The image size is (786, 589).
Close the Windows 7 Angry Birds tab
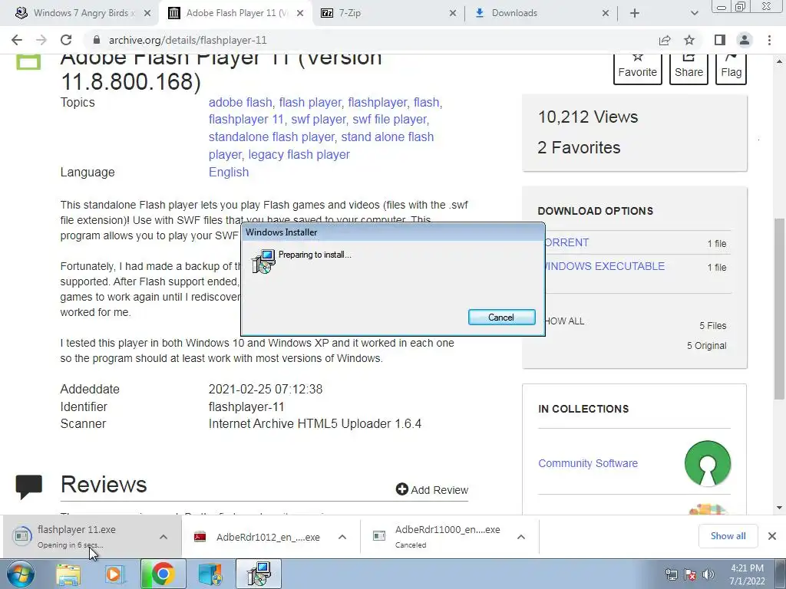coord(147,13)
